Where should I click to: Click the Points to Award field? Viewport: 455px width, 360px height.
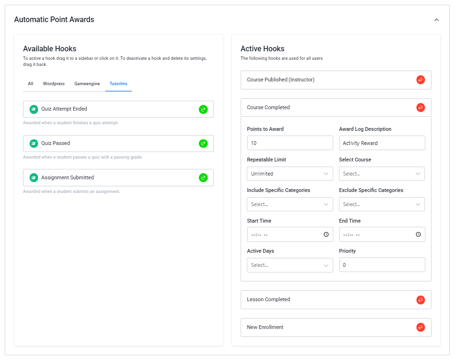(290, 143)
